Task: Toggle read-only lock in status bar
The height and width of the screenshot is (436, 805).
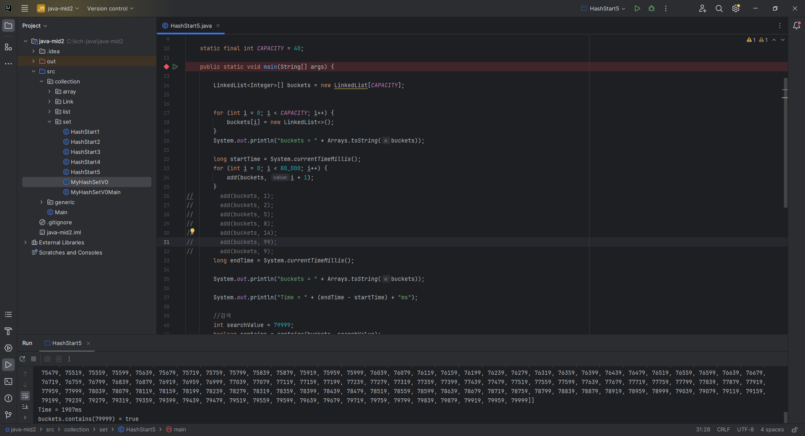Action: [x=795, y=430]
